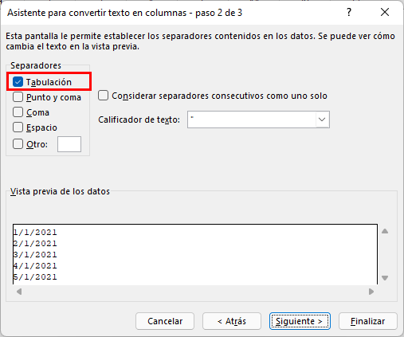Click the preview scroll down arrow
The width and height of the screenshot is (404, 337).
point(385,278)
